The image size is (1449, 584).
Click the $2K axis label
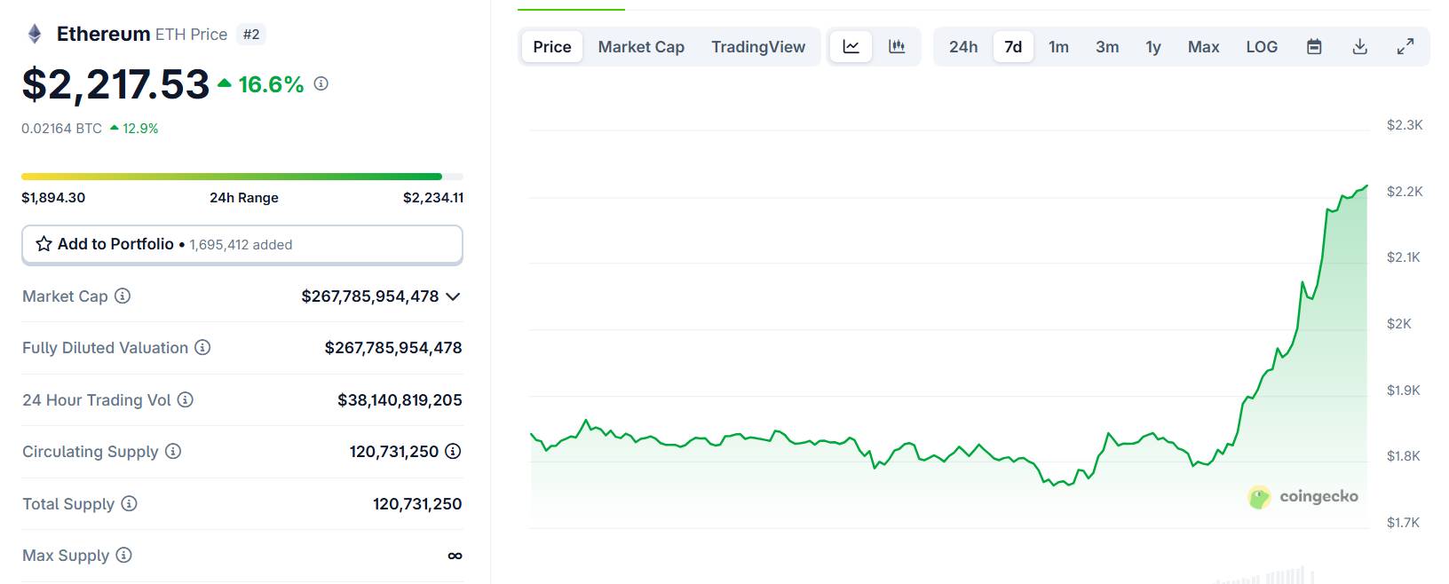[x=1398, y=324]
